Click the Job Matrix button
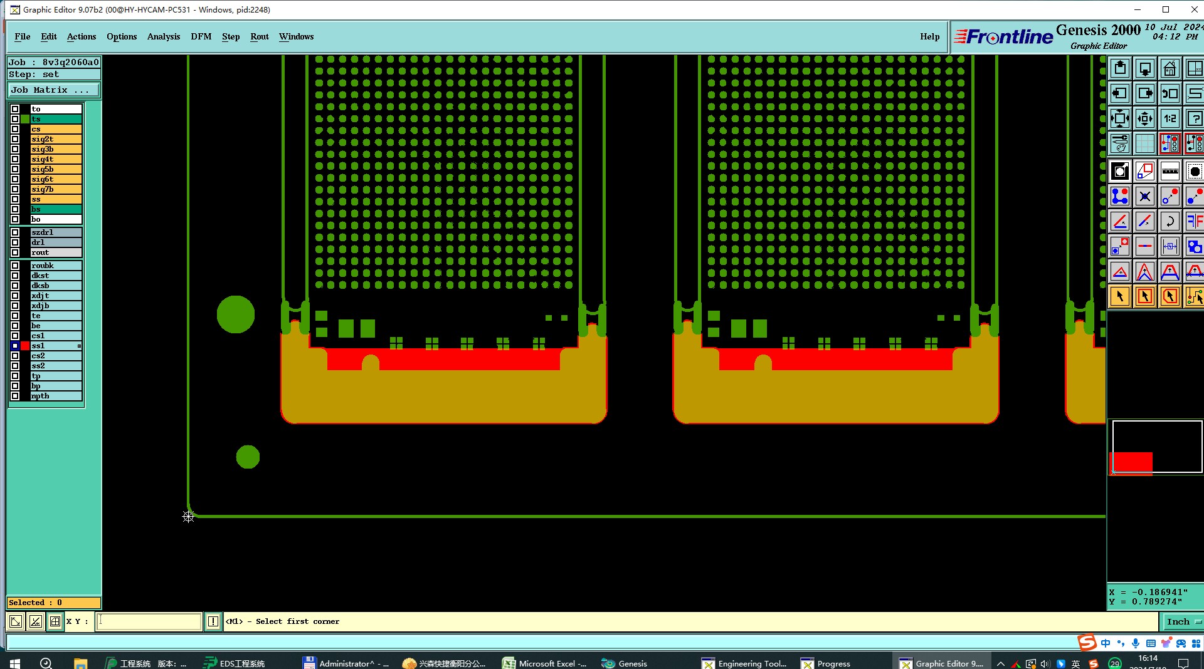1204x669 pixels. click(x=53, y=90)
